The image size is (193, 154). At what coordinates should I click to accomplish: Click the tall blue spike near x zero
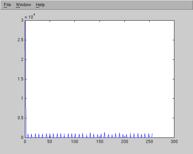tap(26, 79)
